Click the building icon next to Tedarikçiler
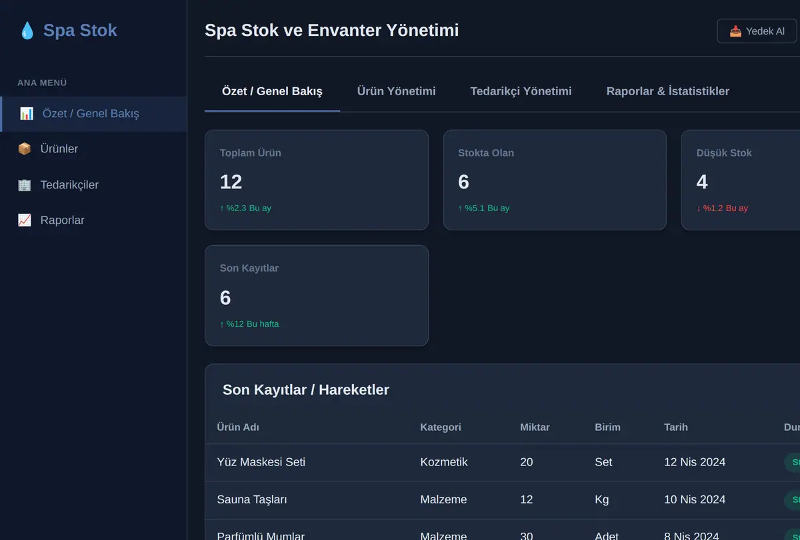The image size is (800, 540). [x=25, y=185]
